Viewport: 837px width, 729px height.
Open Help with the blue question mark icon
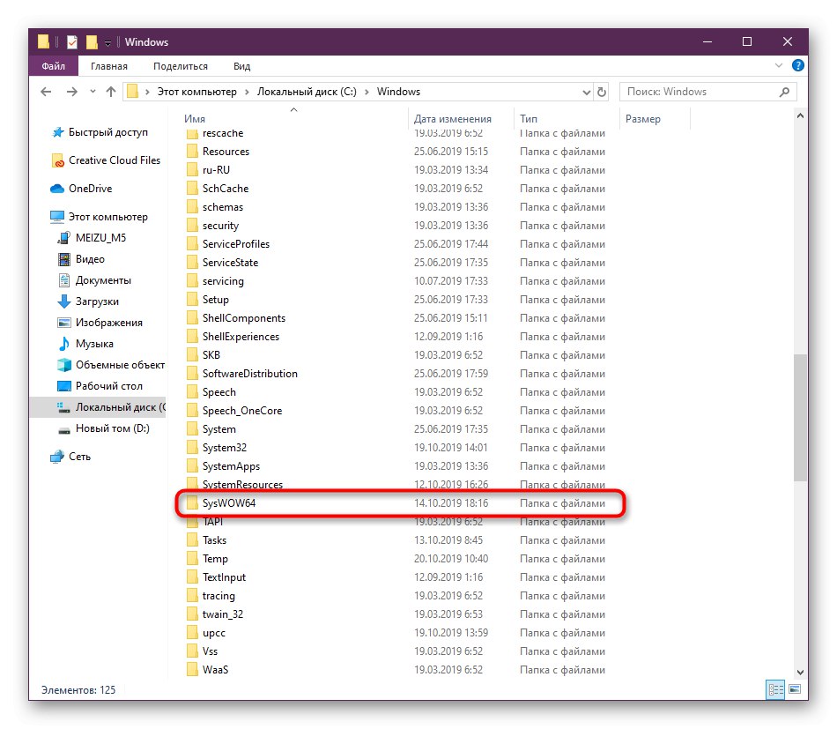click(797, 66)
